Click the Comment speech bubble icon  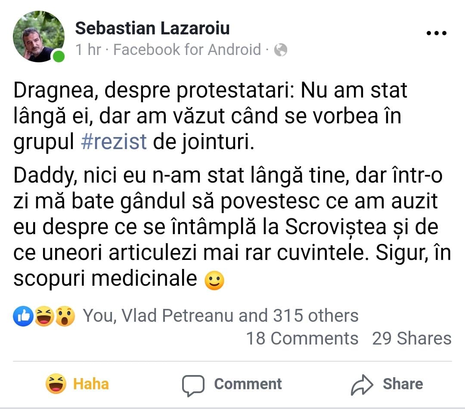pyautogui.click(x=193, y=385)
